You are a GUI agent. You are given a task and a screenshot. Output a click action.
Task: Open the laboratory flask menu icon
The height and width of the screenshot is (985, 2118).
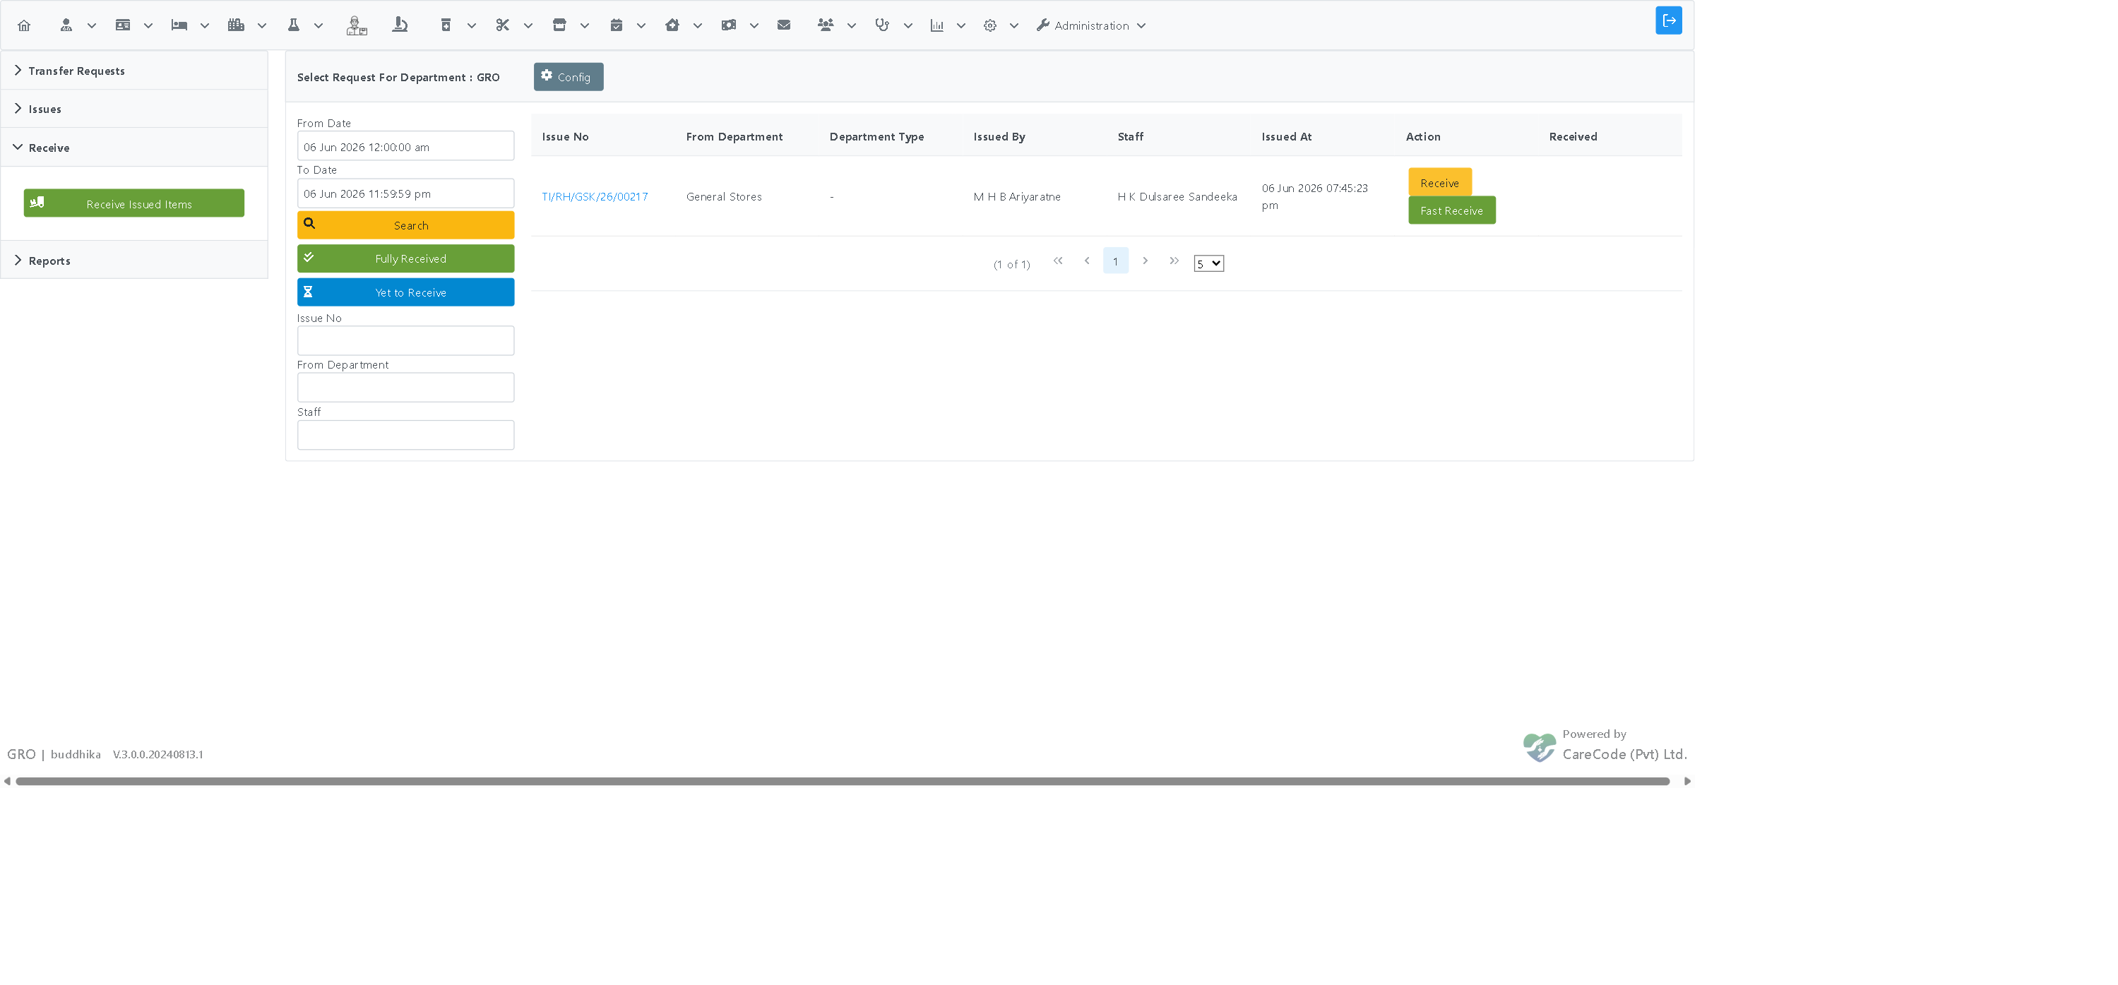(294, 25)
